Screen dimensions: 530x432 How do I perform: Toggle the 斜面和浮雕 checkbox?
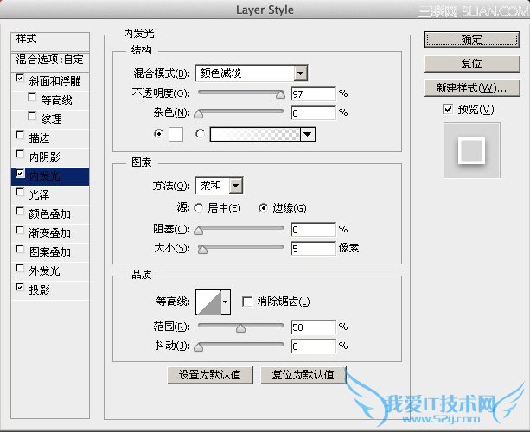coord(20,79)
